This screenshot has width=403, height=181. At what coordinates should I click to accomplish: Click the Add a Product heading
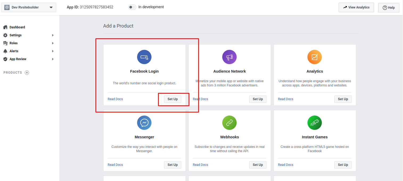pos(118,26)
